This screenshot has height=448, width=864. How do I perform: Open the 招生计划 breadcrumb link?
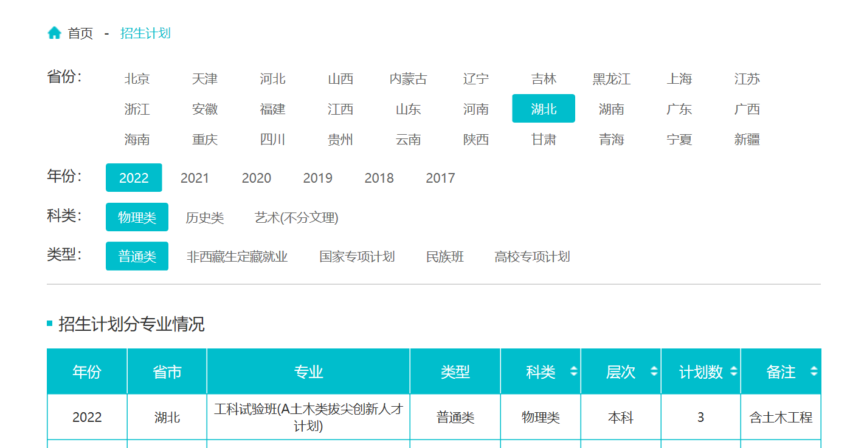point(145,33)
